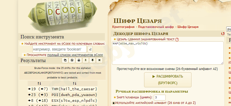
Task: Submit the tool search via enter icon
Action: pos(90,49)
